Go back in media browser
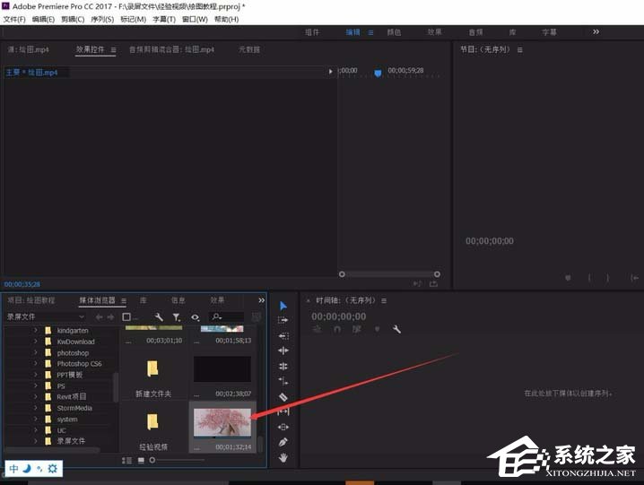The height and width of the screenshot is (485, 644). (x=99, y=317)
